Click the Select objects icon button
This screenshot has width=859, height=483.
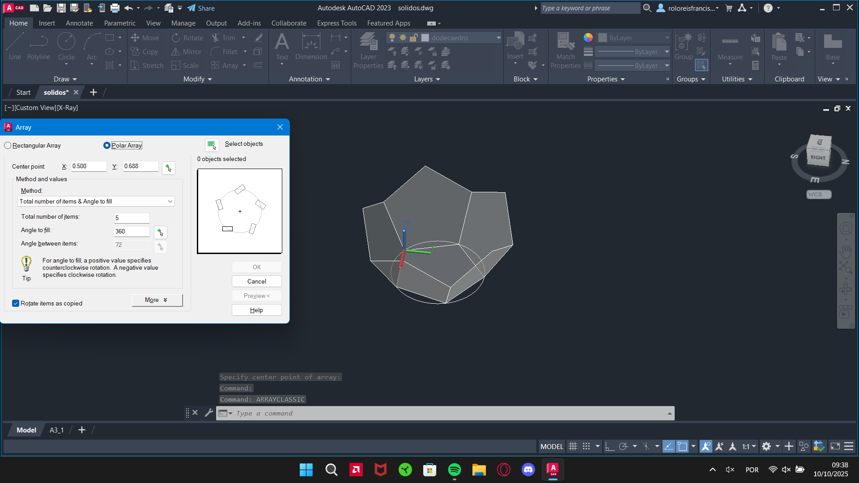212,144
